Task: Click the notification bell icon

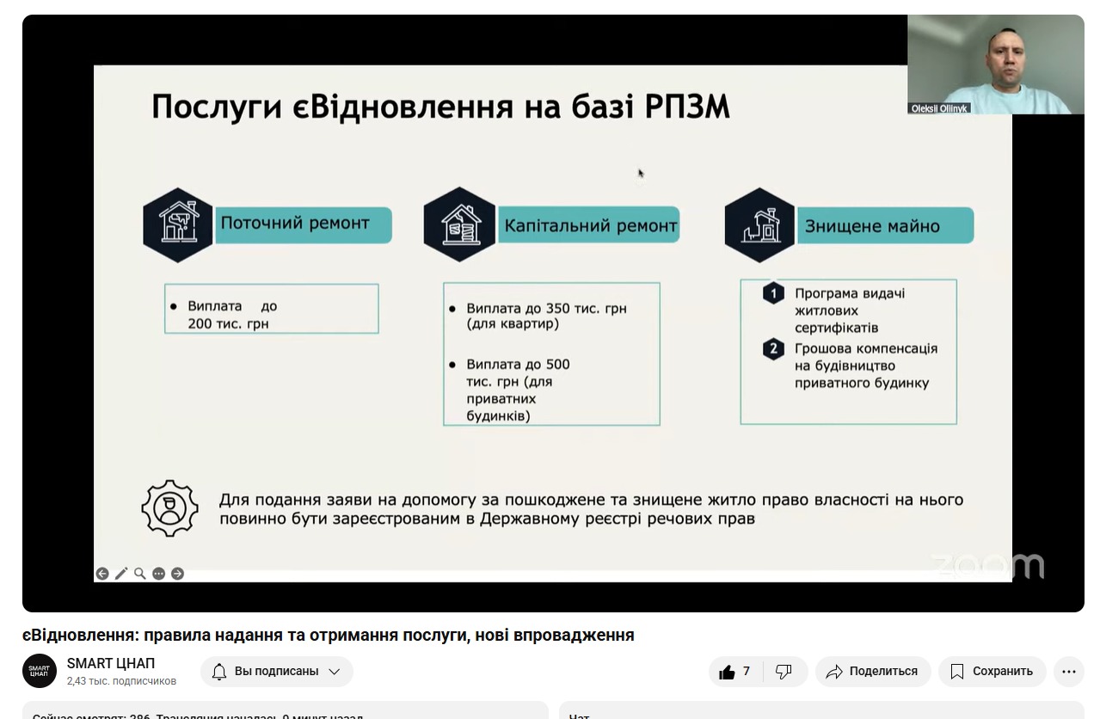Action: 218,672
